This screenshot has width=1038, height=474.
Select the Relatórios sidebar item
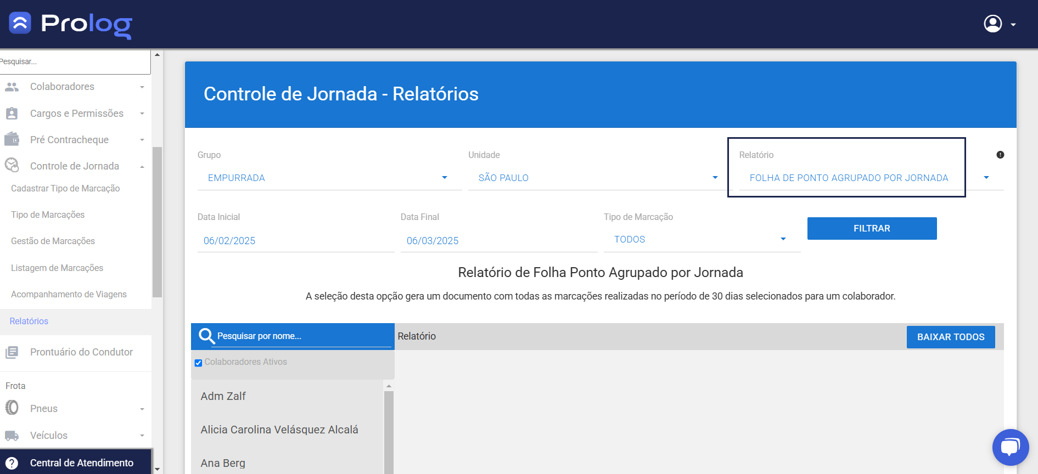pyautogui.click(x=76, y=321)
